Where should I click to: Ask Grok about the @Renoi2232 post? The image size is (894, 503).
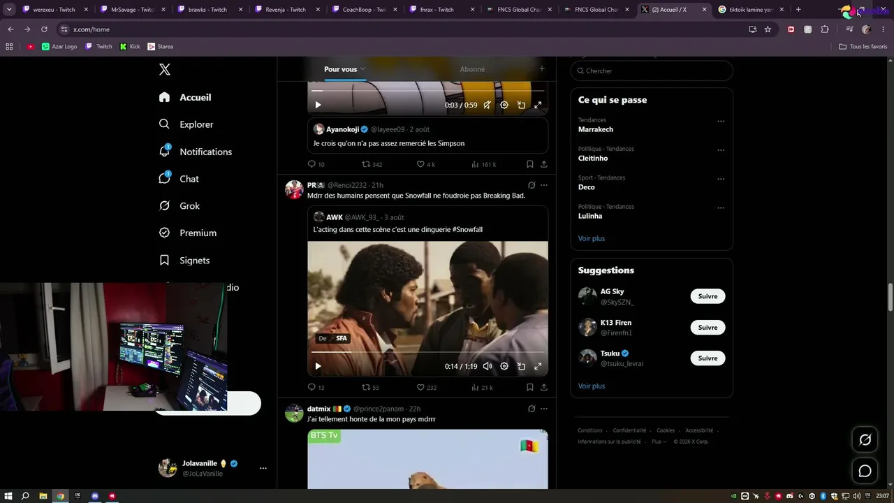(532, 185)
